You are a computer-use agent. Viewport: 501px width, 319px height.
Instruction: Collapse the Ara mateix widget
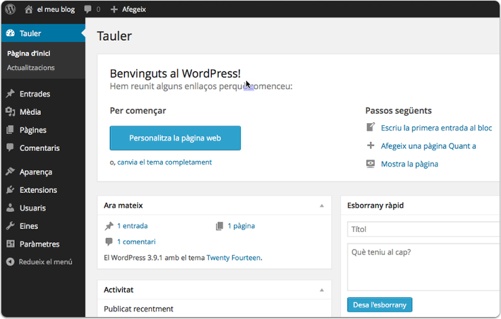click(x=322, y=205)
